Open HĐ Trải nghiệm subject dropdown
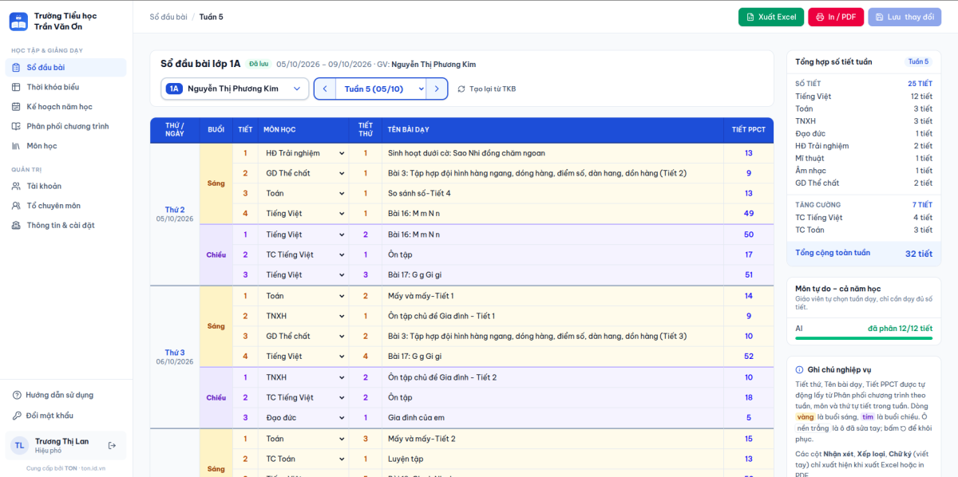 coord(303,153)
